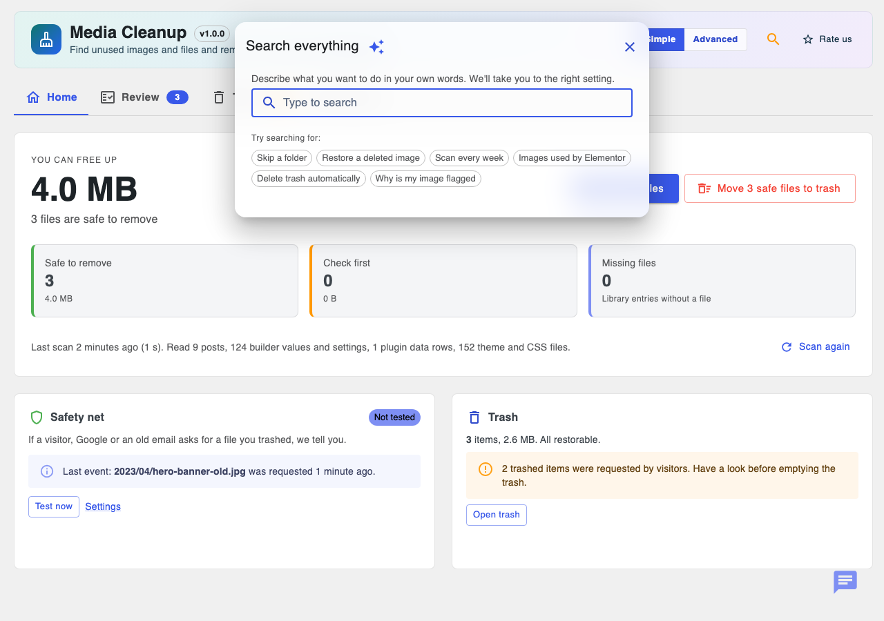Click the Safety net shield icon
Image resolution: width=884 pixels, height=621 pixels.
tap(37, 417)
